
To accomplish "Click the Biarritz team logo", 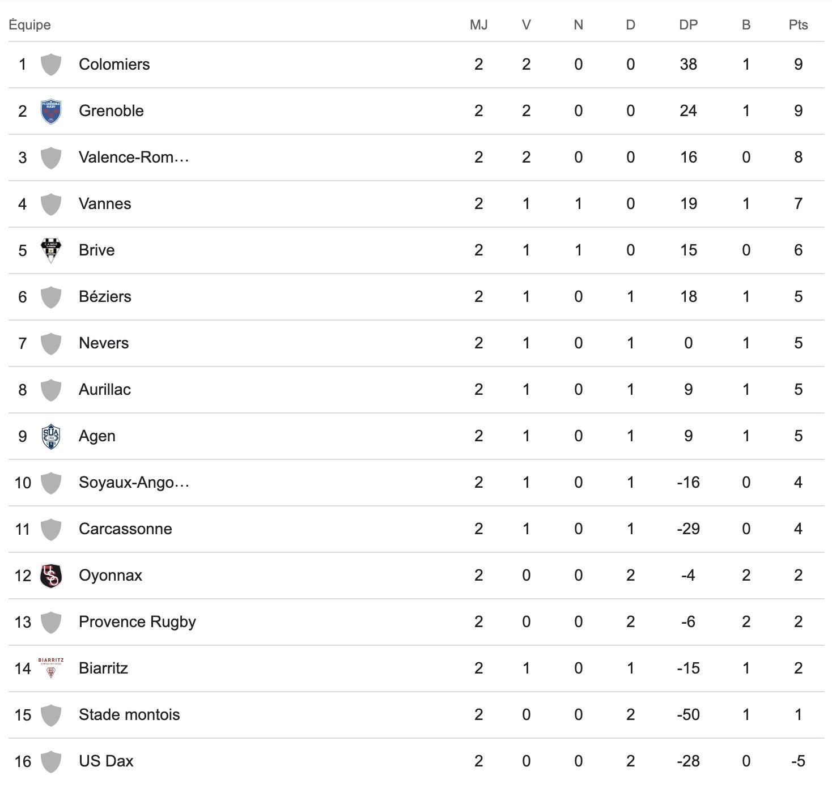I will pos(51,668).
